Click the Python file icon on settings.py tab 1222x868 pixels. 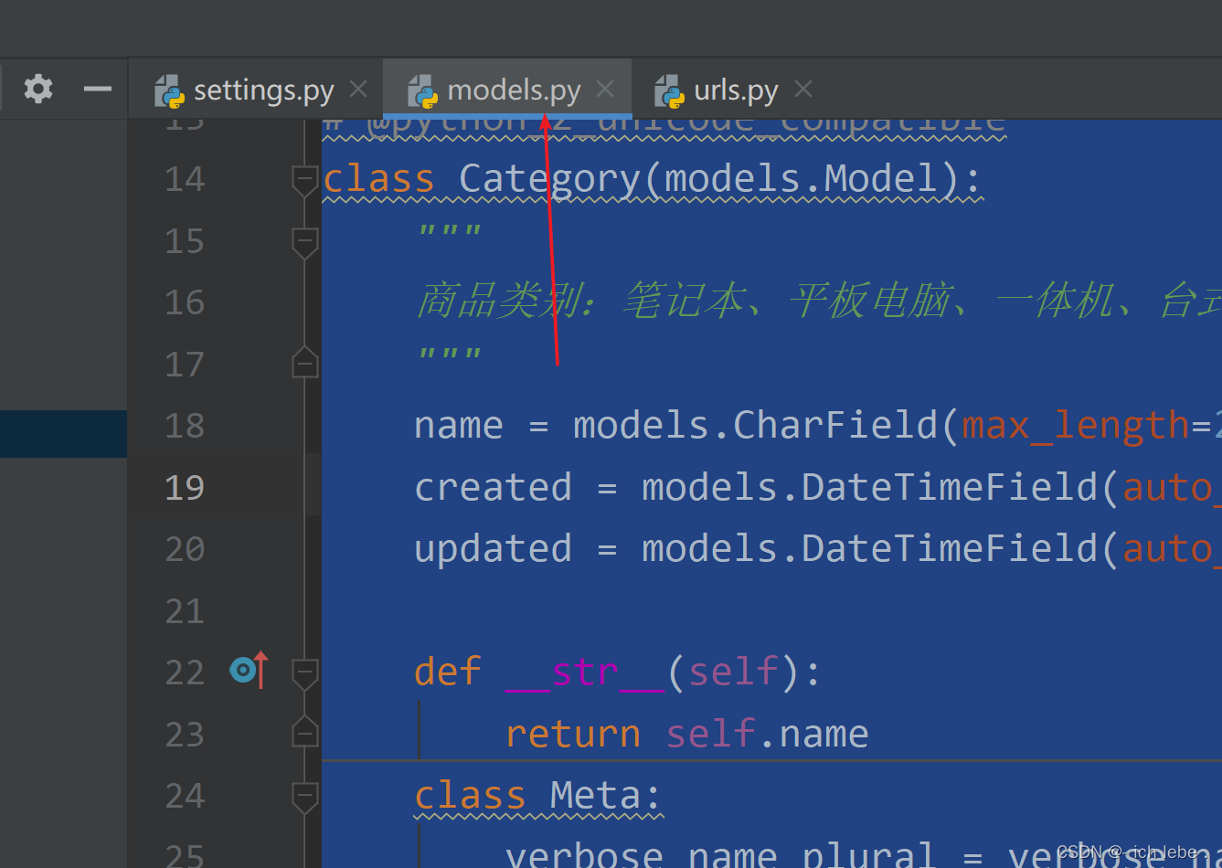click(169, 91)
